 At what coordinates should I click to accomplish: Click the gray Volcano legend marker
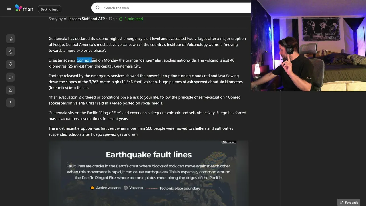[126, 188]
